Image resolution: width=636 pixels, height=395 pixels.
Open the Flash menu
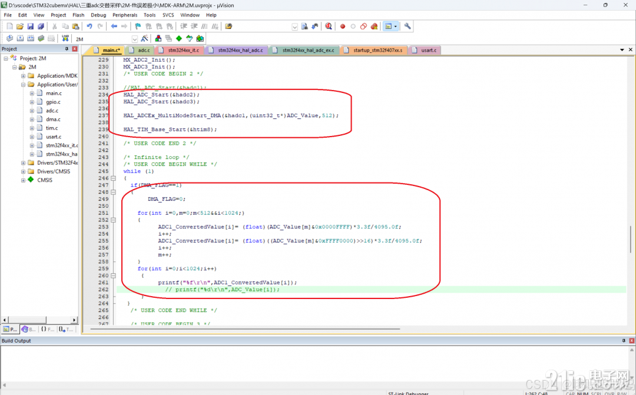click(78, 15)
